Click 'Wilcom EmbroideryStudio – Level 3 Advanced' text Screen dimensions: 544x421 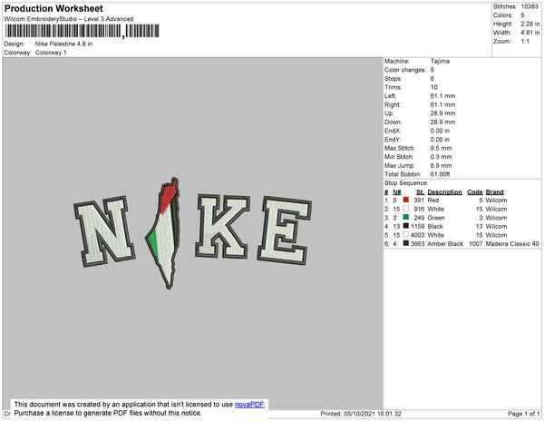tap(69, 19)
